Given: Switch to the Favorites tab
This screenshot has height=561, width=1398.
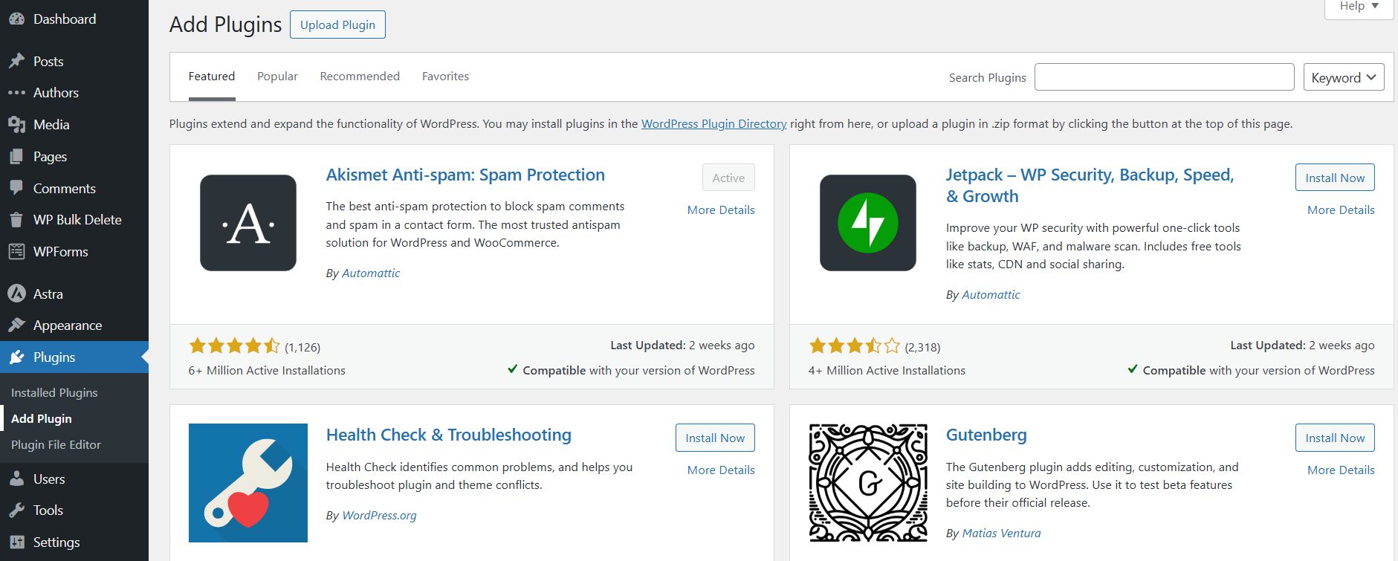Looking at the screenshot, I should pyautogui.click(x=445, y=77).
